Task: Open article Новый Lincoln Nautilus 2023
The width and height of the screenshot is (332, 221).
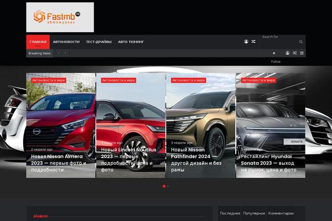Action: [128, 160]
